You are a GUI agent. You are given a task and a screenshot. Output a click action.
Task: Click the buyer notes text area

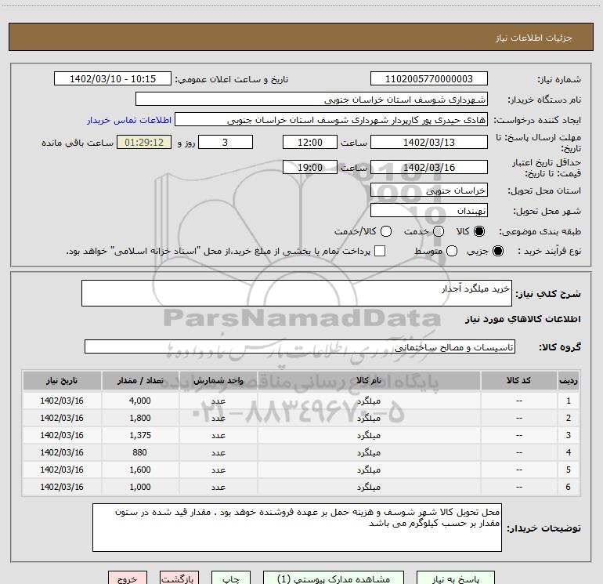click(297, 528)
